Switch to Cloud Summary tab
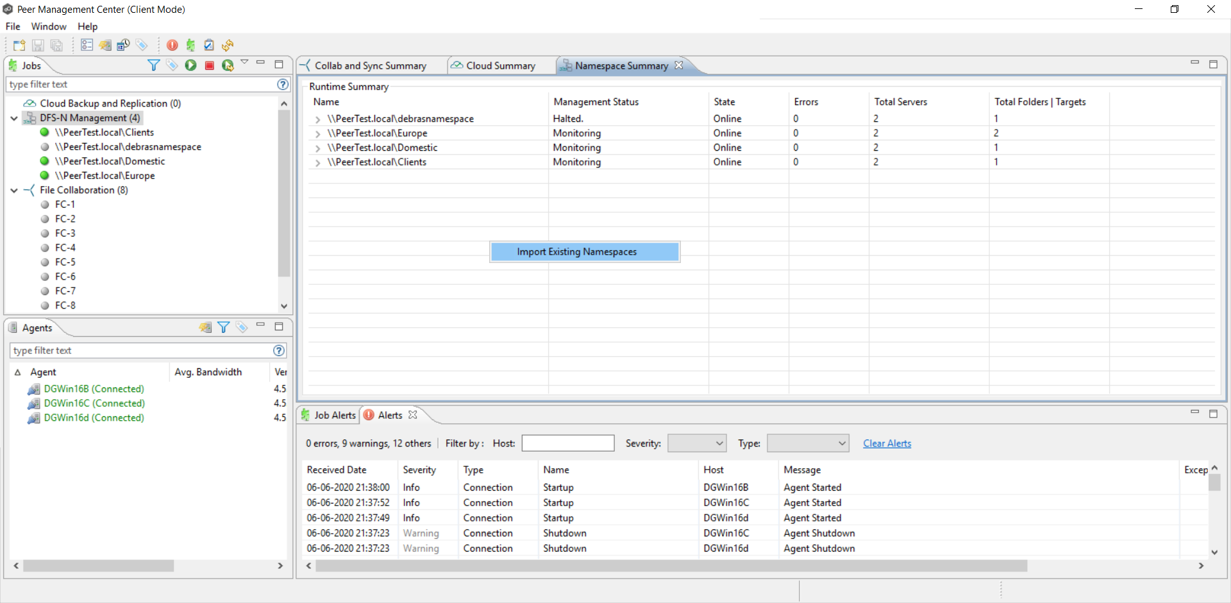Screen dimensions: 1231x603 click(x=500, y=65)
